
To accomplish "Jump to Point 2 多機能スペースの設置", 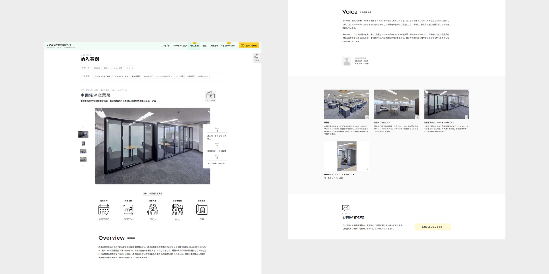I will pyautogui.click(x=217, y=147).
